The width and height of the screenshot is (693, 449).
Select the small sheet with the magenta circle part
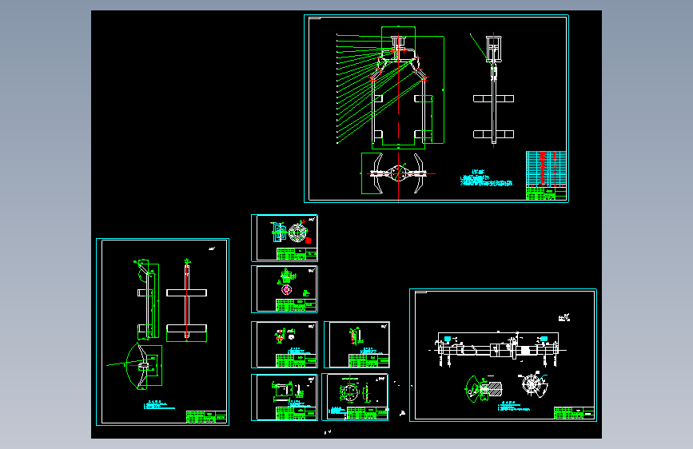click(285, 289)
